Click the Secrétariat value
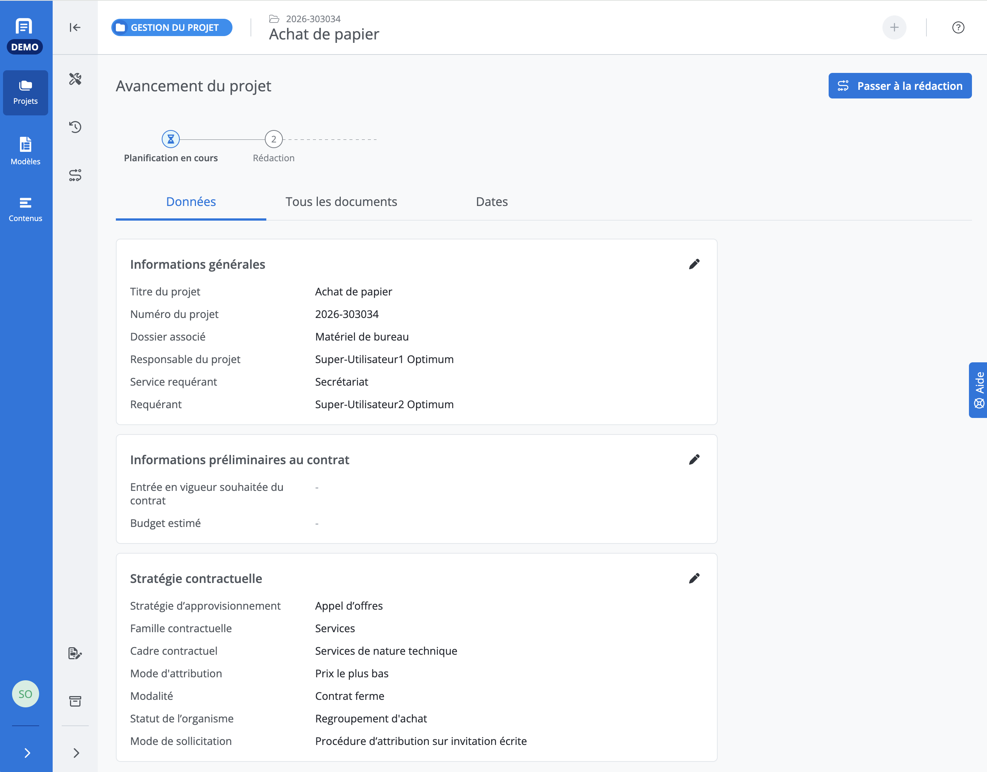Viewport: 987px width, 772px height. (341, 382)
